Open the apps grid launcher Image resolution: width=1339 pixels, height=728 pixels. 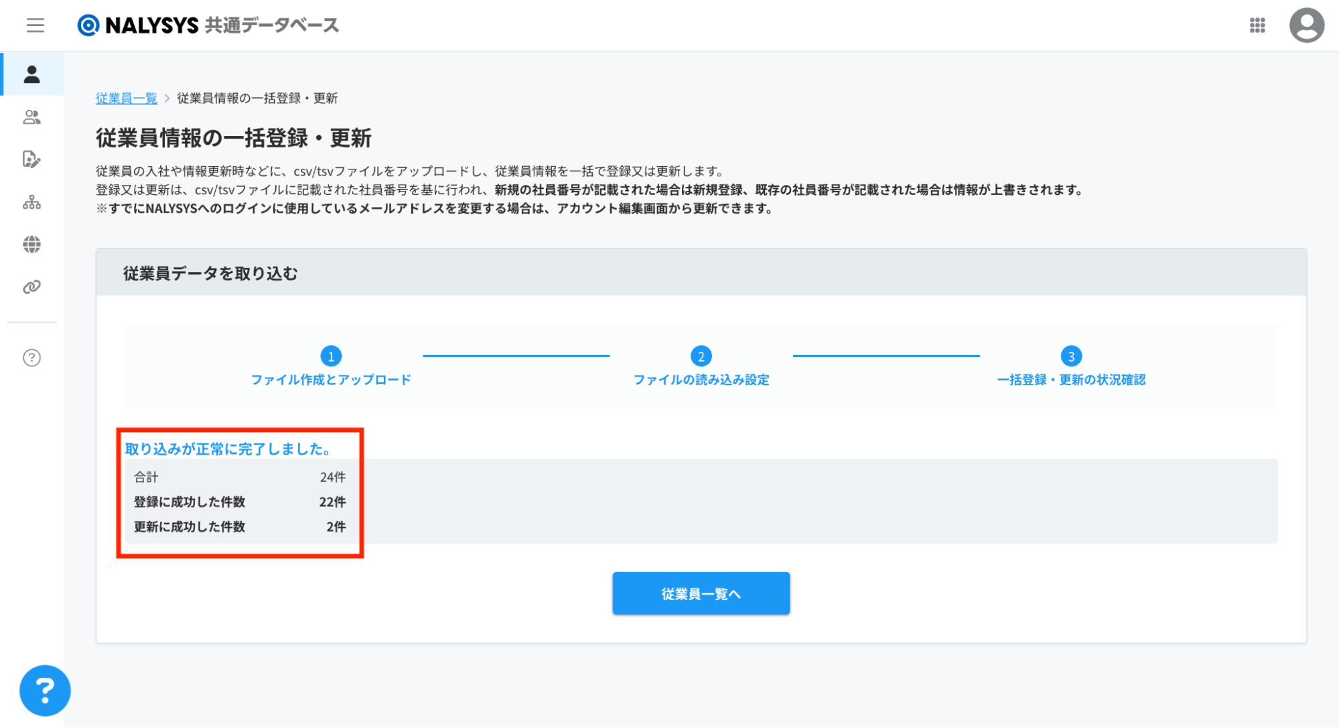pyautogui.click(x=1257, y=25)
